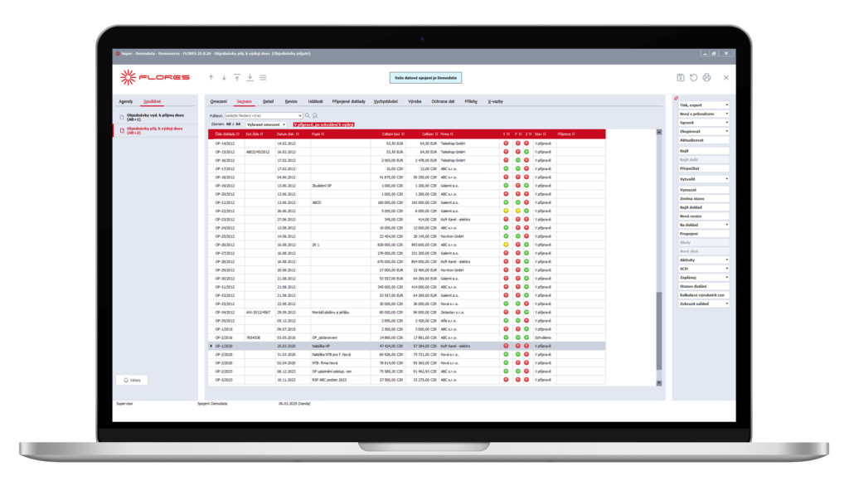
Task: Click the vertical scrollbar thumb of the list
Action: pos(659,331)
